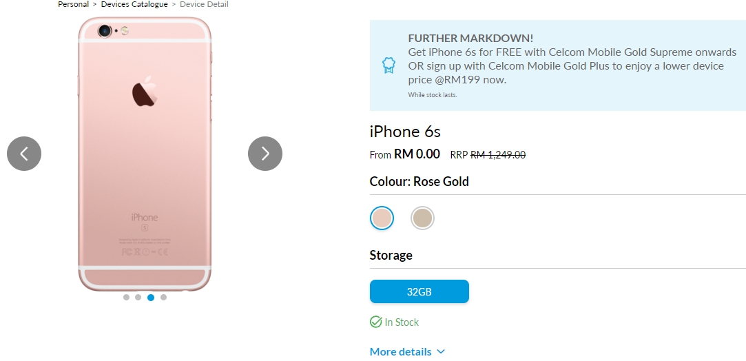Image resolution: width=746 pixels, height=361 pixels.
Task: Choose the Gold colour swatch
Action: pos(422,218)
